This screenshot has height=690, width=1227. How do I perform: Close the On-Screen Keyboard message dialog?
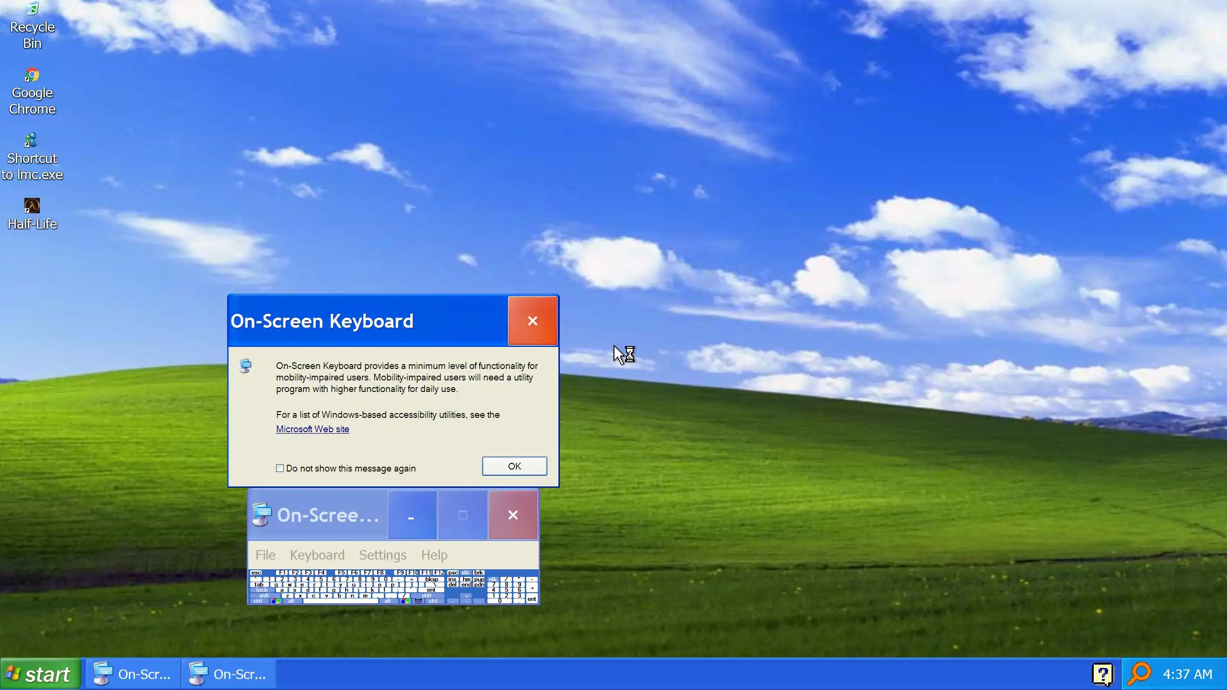[532, 321]
